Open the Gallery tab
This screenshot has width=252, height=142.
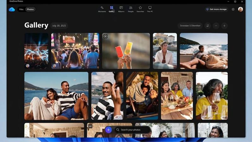tap(111, 9)
